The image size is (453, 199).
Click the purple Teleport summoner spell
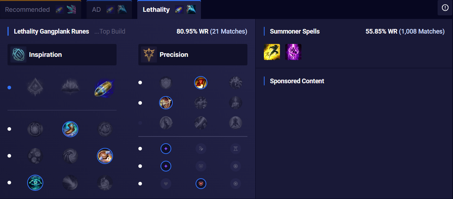tap(294, 52)
